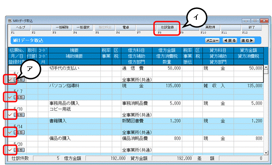Go forward with the 進む▶ button
The width and height of the screenshot is (272, 165).
tap(247, 40)
